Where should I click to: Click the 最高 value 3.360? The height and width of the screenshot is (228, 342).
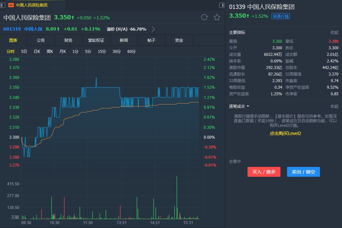pos(277,41)
